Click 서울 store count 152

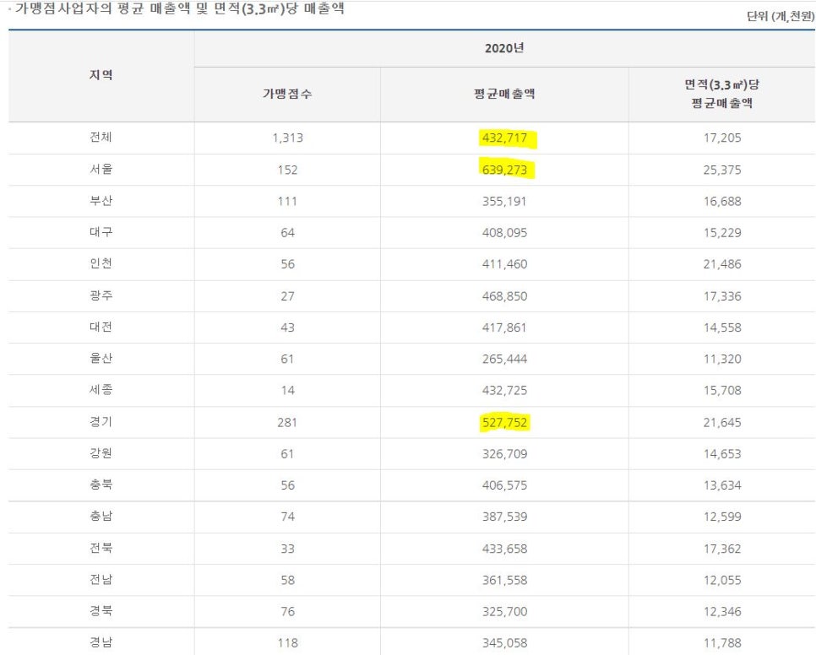click(287, 170)
